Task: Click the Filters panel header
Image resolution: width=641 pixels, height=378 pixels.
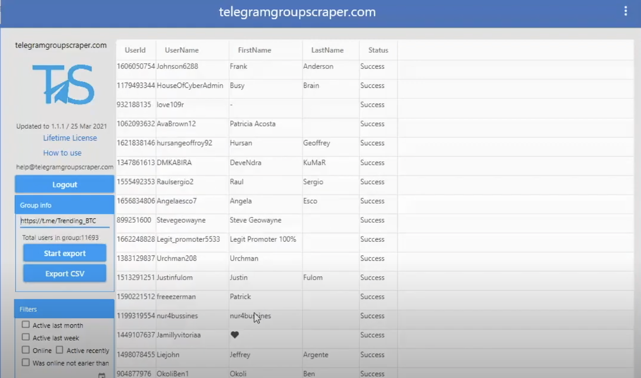Action: [65, 309]
